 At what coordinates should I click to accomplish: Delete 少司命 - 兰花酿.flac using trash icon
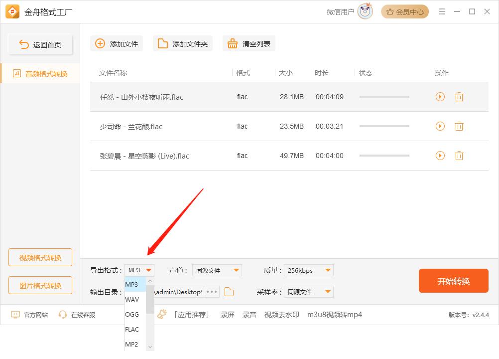click(459, 126)
